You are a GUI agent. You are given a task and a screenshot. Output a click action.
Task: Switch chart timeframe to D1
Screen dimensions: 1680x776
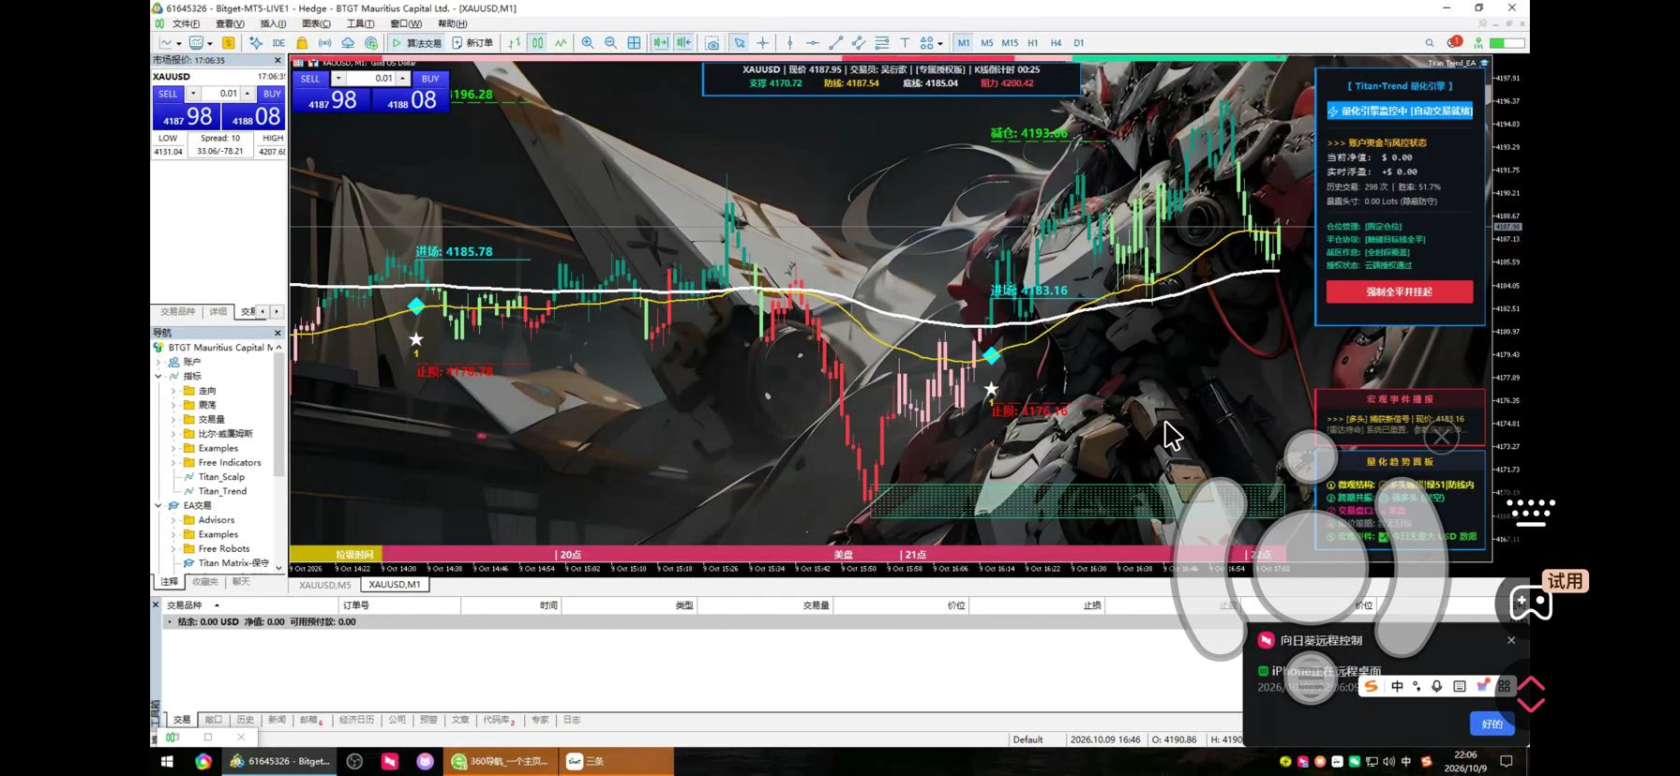pyautogui.click(x=1078, y=43)
